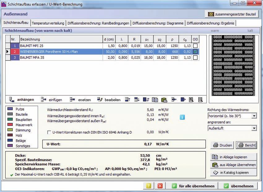
Task: Click the red X cancel button
Action: (x=160, y=186)
